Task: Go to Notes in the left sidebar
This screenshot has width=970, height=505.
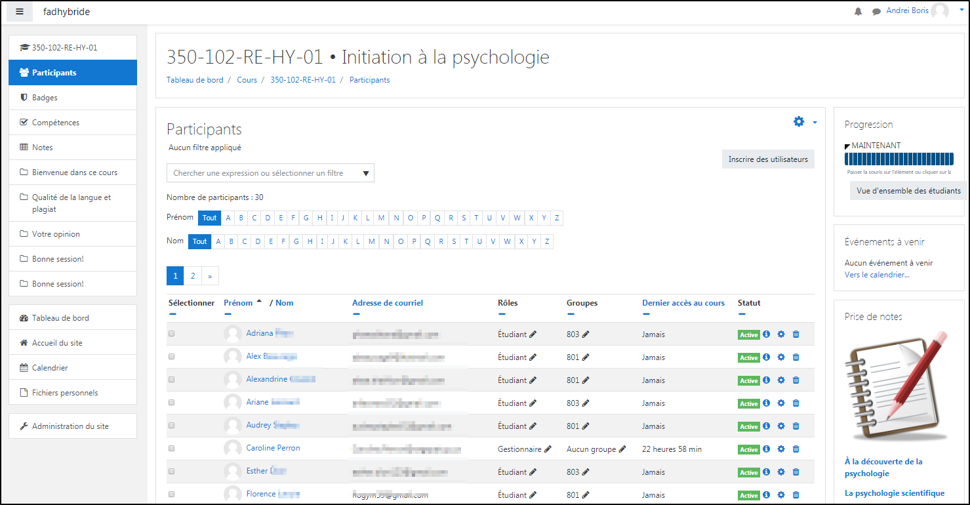Action: coord(42,148)
